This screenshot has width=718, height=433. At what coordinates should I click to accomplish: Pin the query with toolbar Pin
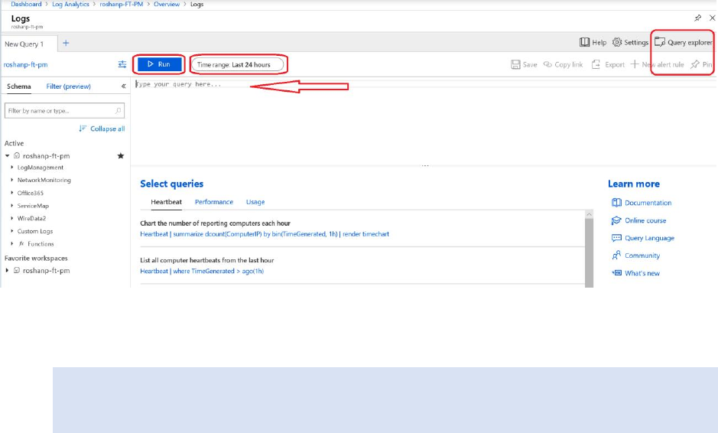(701, 64)
